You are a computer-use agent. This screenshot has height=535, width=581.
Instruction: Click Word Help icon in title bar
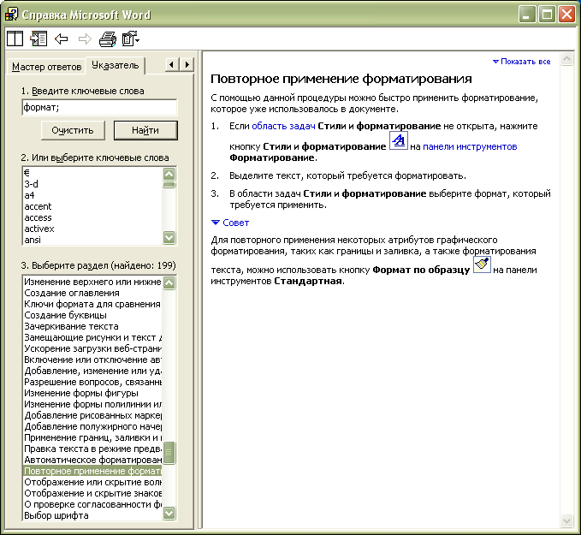(x=11, y=14)
